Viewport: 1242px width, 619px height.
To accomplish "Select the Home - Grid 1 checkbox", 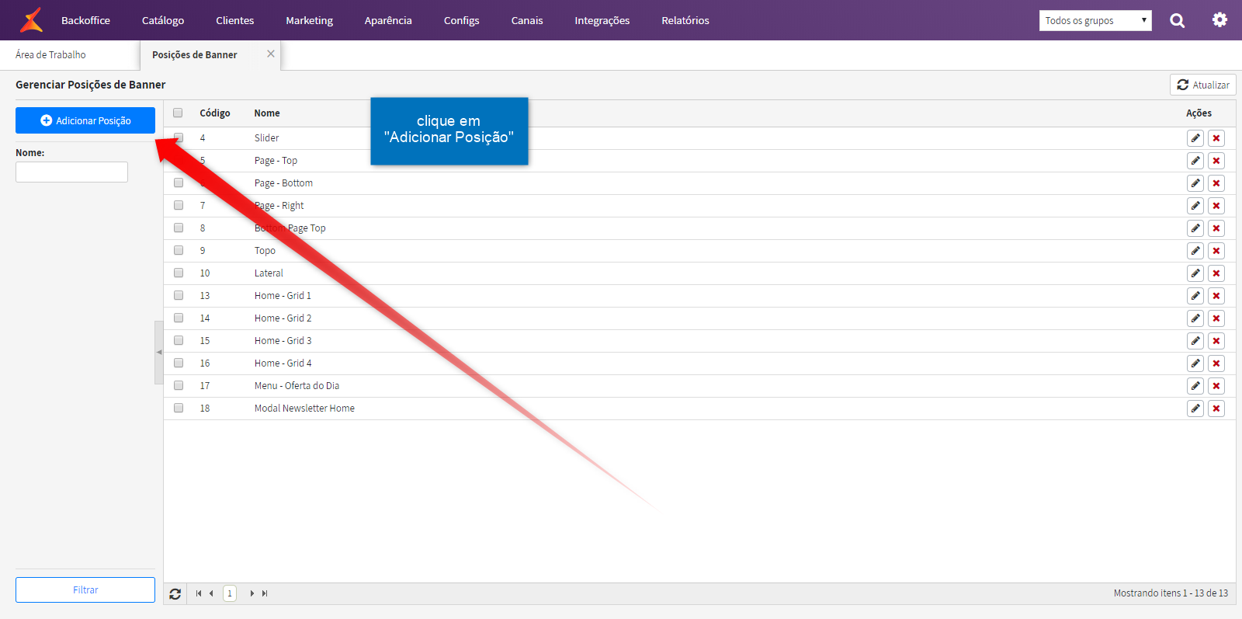I will [x=179, y=296].
